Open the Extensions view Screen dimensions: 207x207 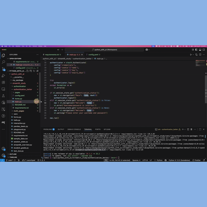pyautogui.click(x=3, y=82)
